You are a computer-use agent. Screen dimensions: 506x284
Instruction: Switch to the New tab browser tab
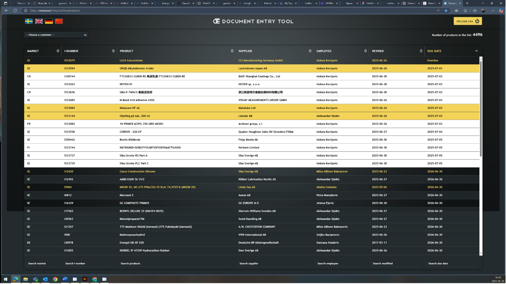coord(42,3)
